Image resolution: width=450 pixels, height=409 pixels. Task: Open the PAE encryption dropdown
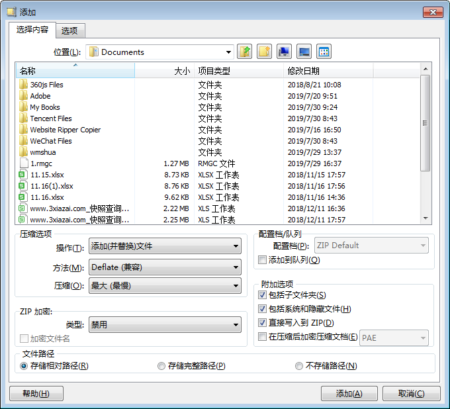coord(394,338)
